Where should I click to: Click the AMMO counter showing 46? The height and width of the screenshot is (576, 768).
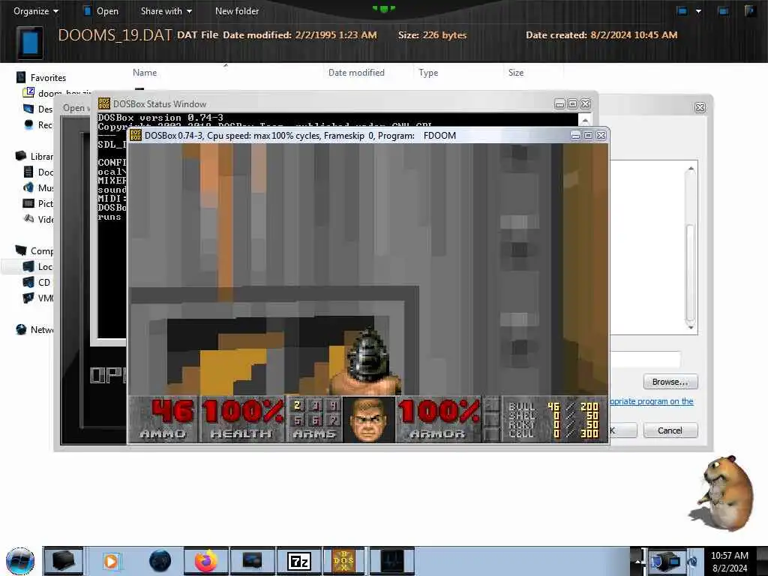coord(172,412)
